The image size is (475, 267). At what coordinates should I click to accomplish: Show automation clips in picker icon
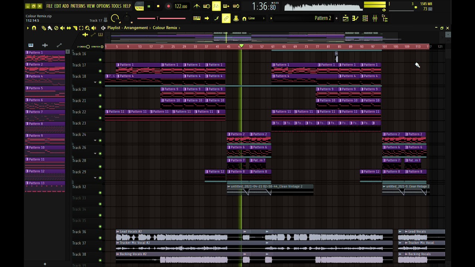coord(59,45)
